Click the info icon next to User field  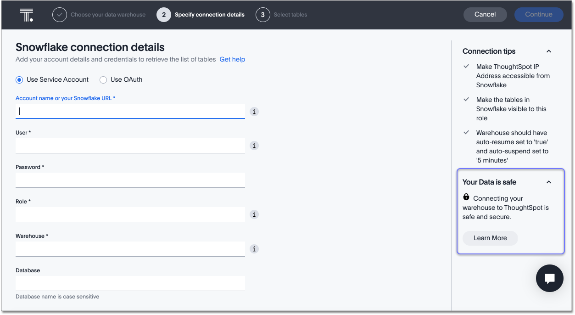(254, 146)
